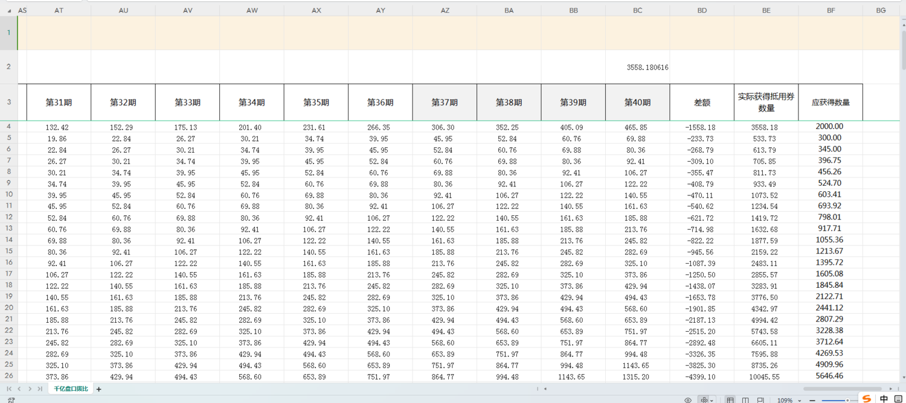The height and width of the screenshot is (403, 906).
Task: Select the cell with value 2000.00
Action: 831,127
